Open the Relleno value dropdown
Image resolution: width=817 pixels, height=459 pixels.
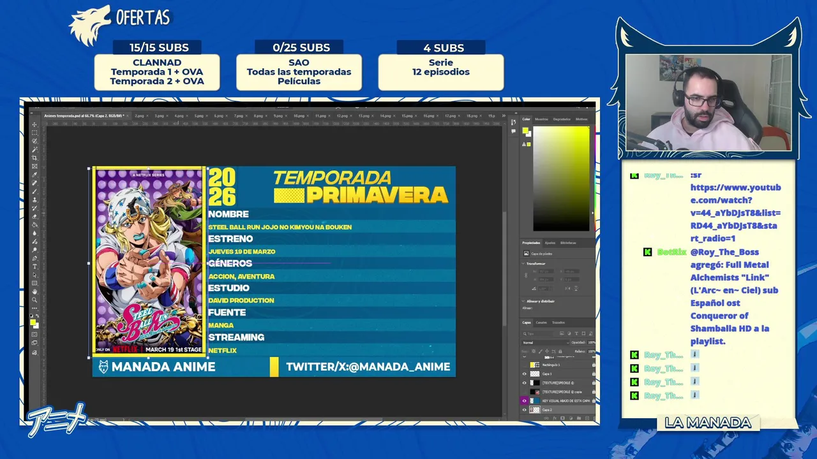(x=592, y=351)
